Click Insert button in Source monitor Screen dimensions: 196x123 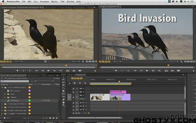click(x=68, y=71)
